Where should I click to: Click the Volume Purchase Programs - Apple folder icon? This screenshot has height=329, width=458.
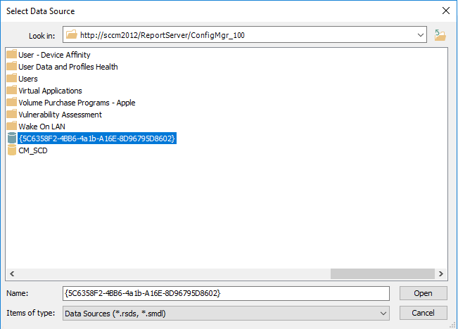(12, 103)
